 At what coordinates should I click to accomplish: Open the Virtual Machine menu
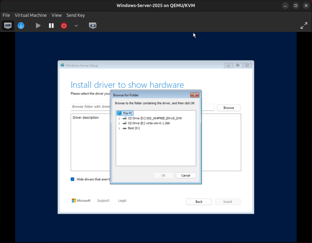point(30,15)
